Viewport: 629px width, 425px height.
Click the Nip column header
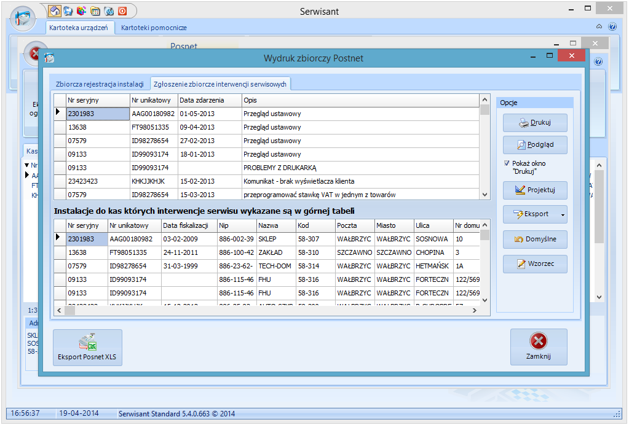237,225
